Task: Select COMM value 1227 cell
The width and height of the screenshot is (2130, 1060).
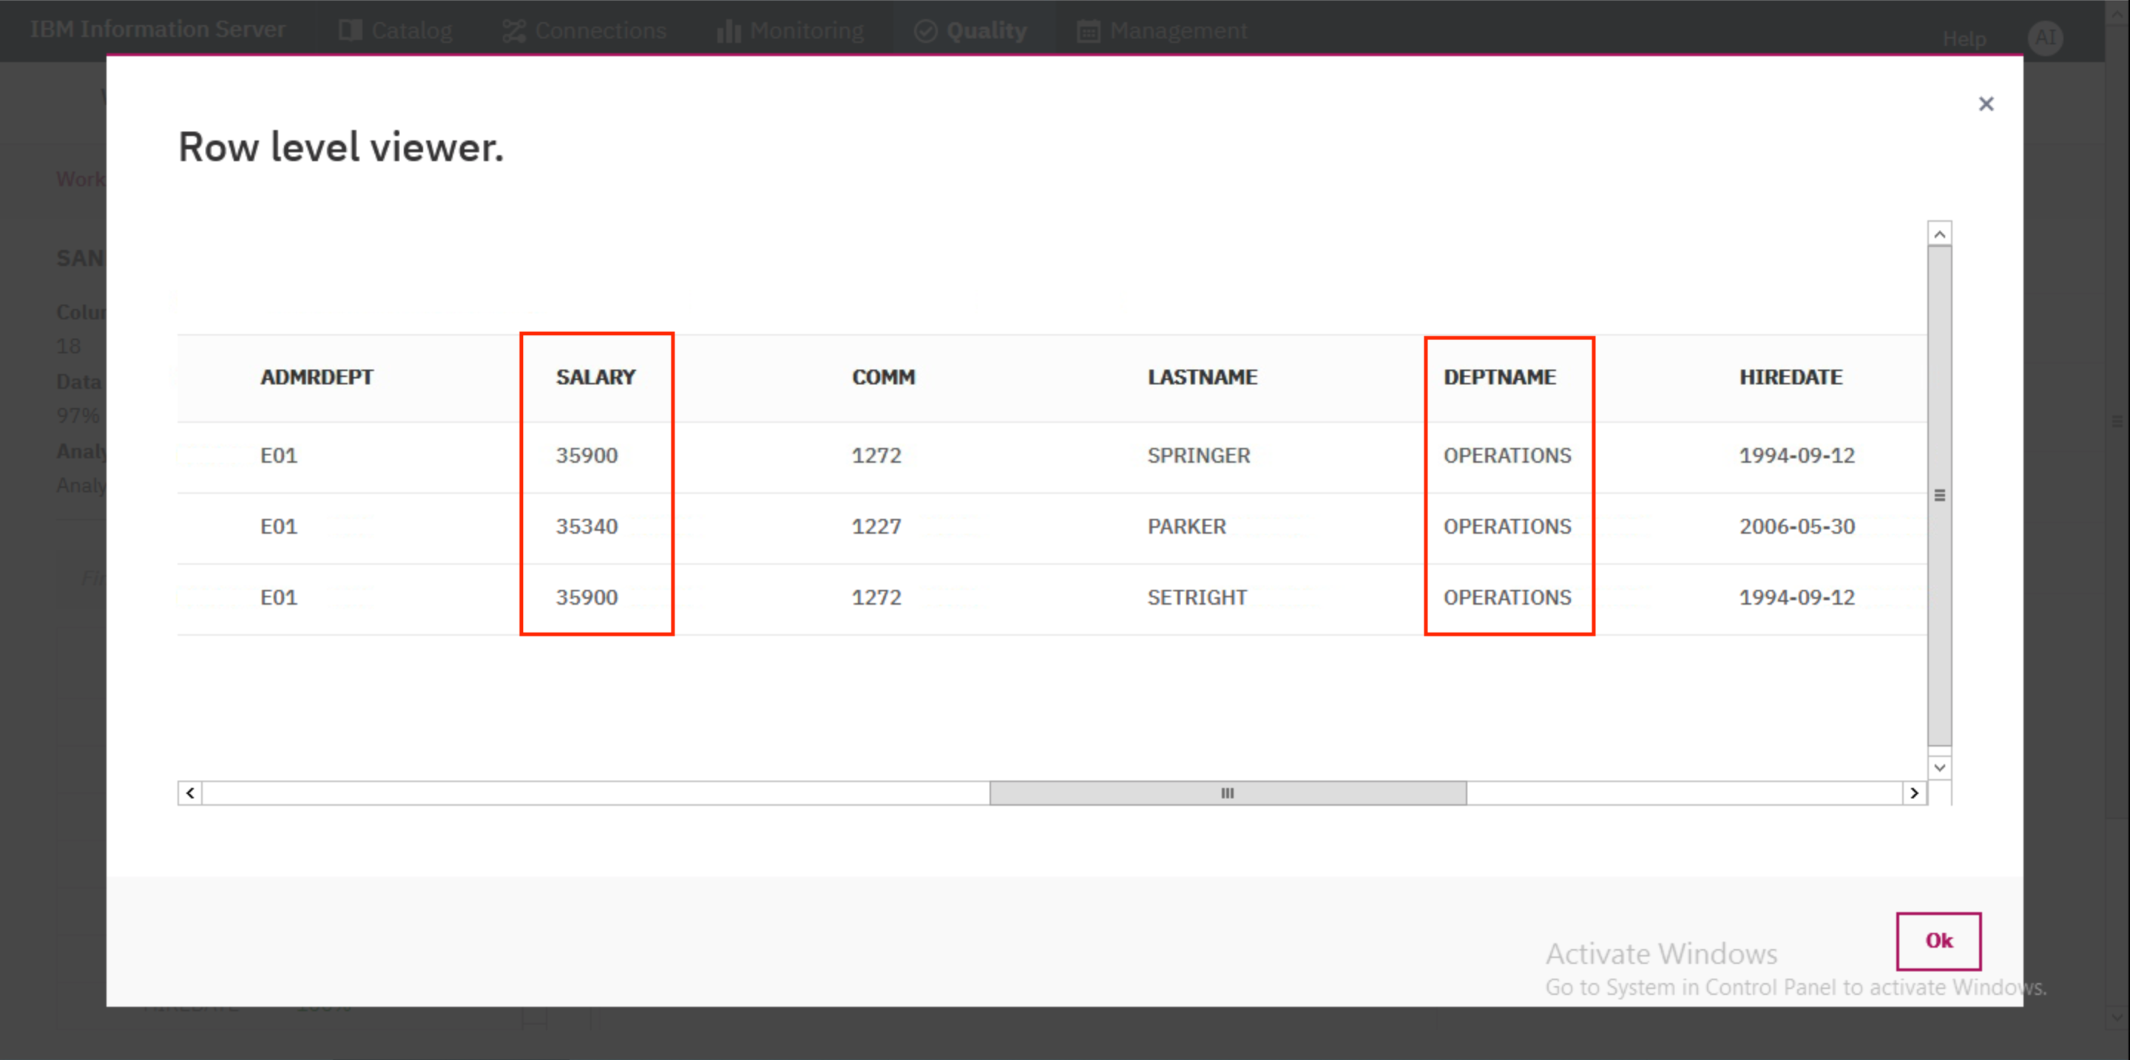Action: coord(876,527)
